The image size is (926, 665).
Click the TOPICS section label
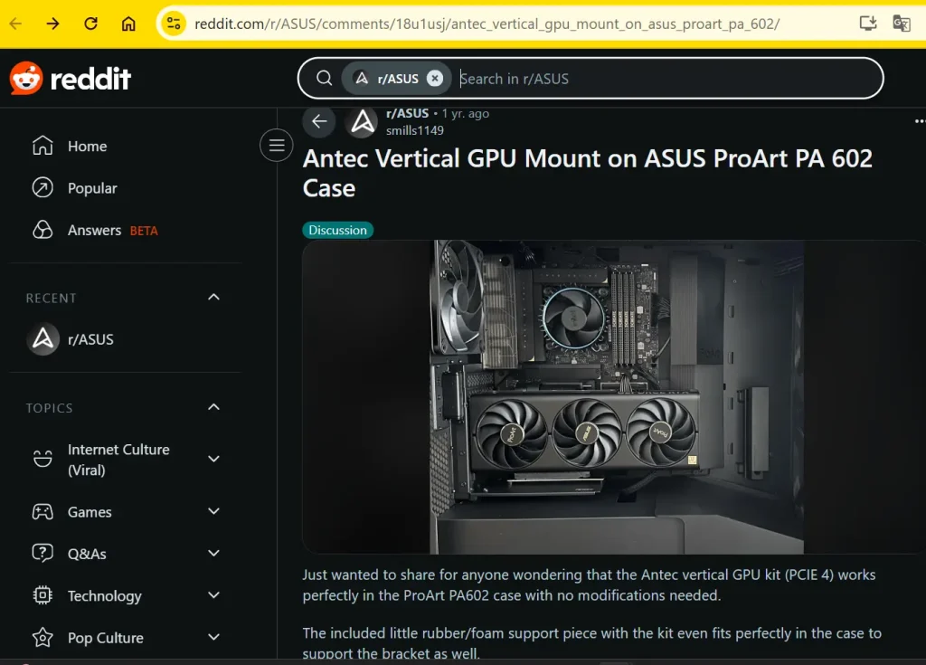(49, 408)
